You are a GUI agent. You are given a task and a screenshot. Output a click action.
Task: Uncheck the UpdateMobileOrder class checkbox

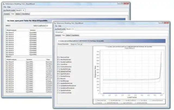(58, 83)
